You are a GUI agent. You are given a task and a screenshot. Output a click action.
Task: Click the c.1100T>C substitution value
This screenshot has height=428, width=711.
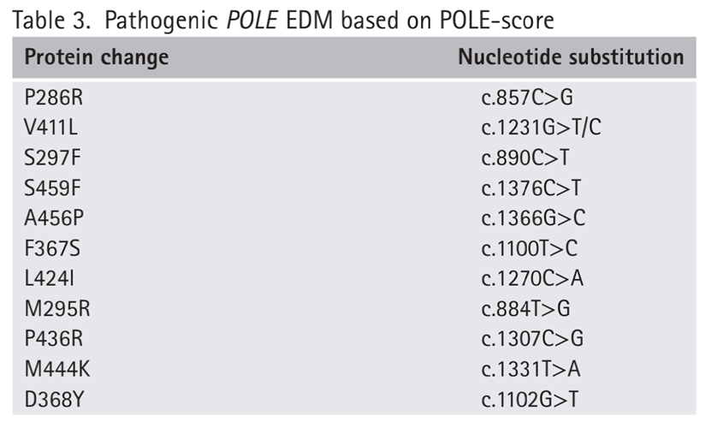tap(530, 248)
